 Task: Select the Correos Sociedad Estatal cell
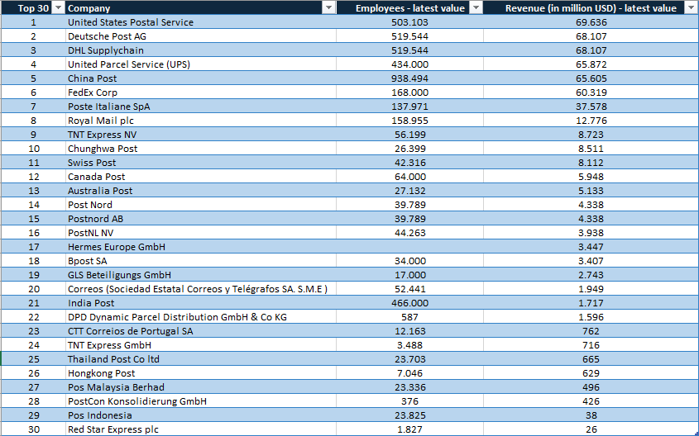[201, 289]
